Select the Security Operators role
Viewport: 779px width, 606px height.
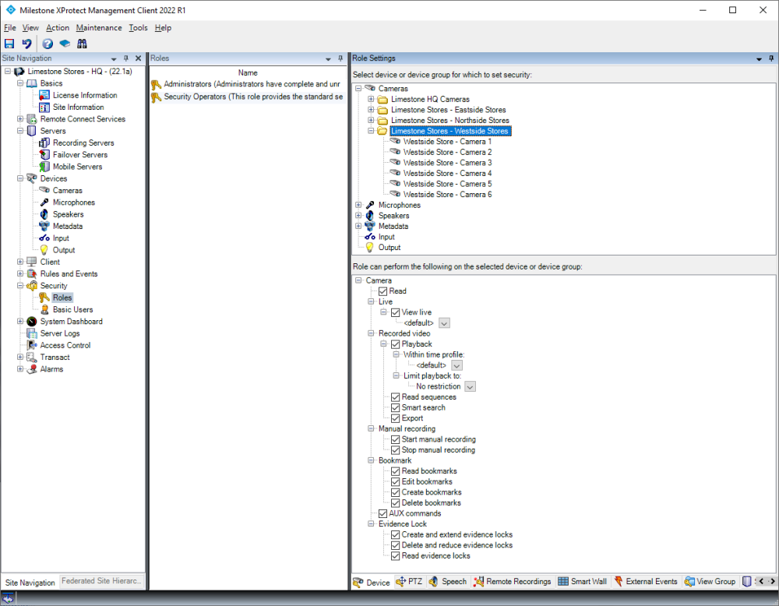pyautogui.click(x=252, y=97)
